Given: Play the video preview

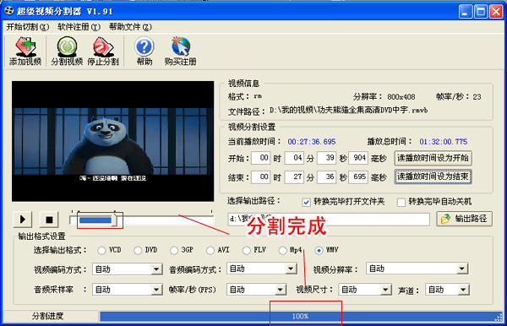Looking at the screenshot, I should (x=23, y=220).
